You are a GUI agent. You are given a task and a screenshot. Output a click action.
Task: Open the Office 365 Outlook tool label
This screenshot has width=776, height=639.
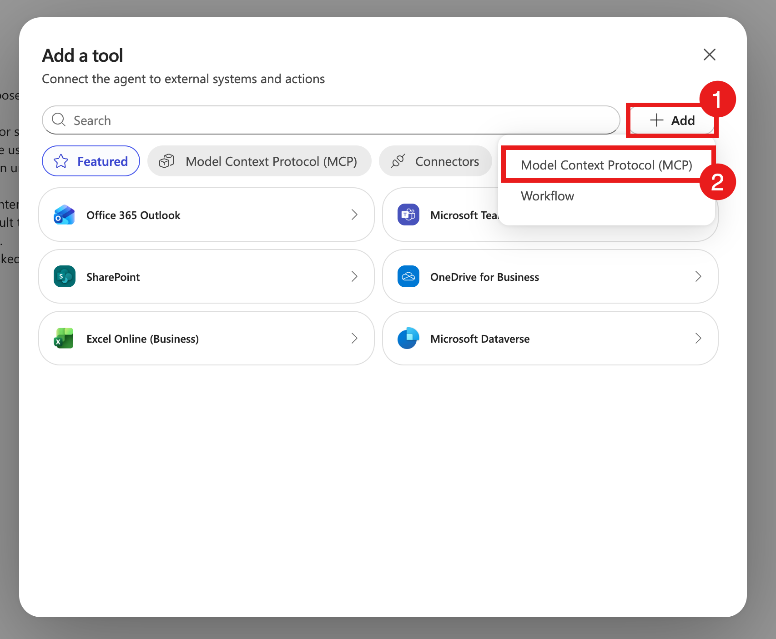133,215
